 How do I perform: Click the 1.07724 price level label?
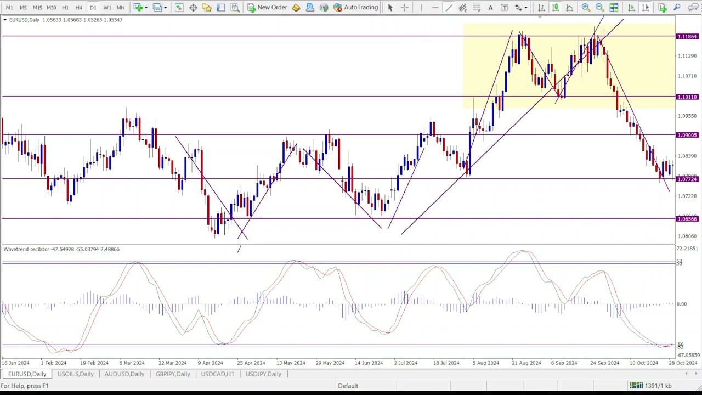click(687, 179)
